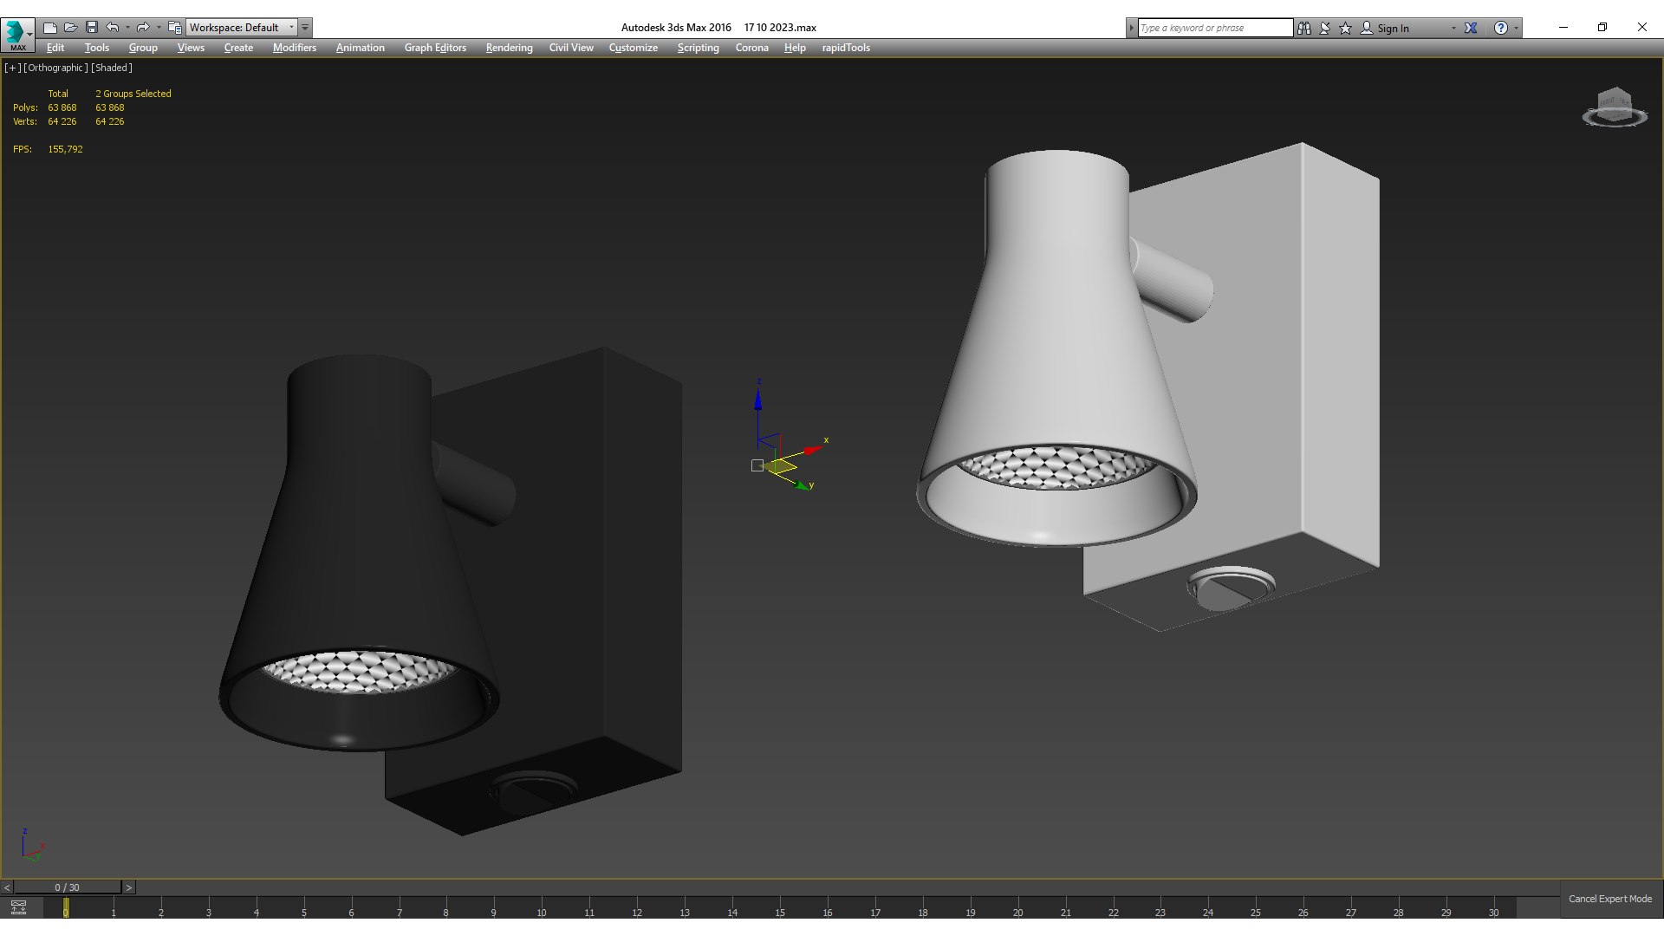Click the keyword search input field
The height and width of the screenshot is (936, 1664).
(x=1214, y=28)
